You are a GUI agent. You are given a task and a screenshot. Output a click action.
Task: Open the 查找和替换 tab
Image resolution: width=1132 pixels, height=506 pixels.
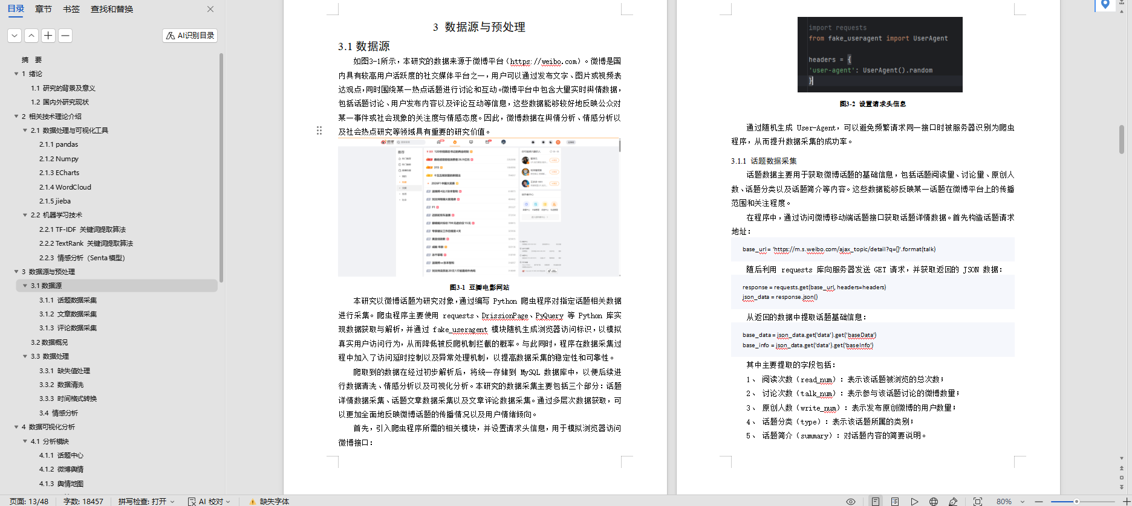coord(112,9)
